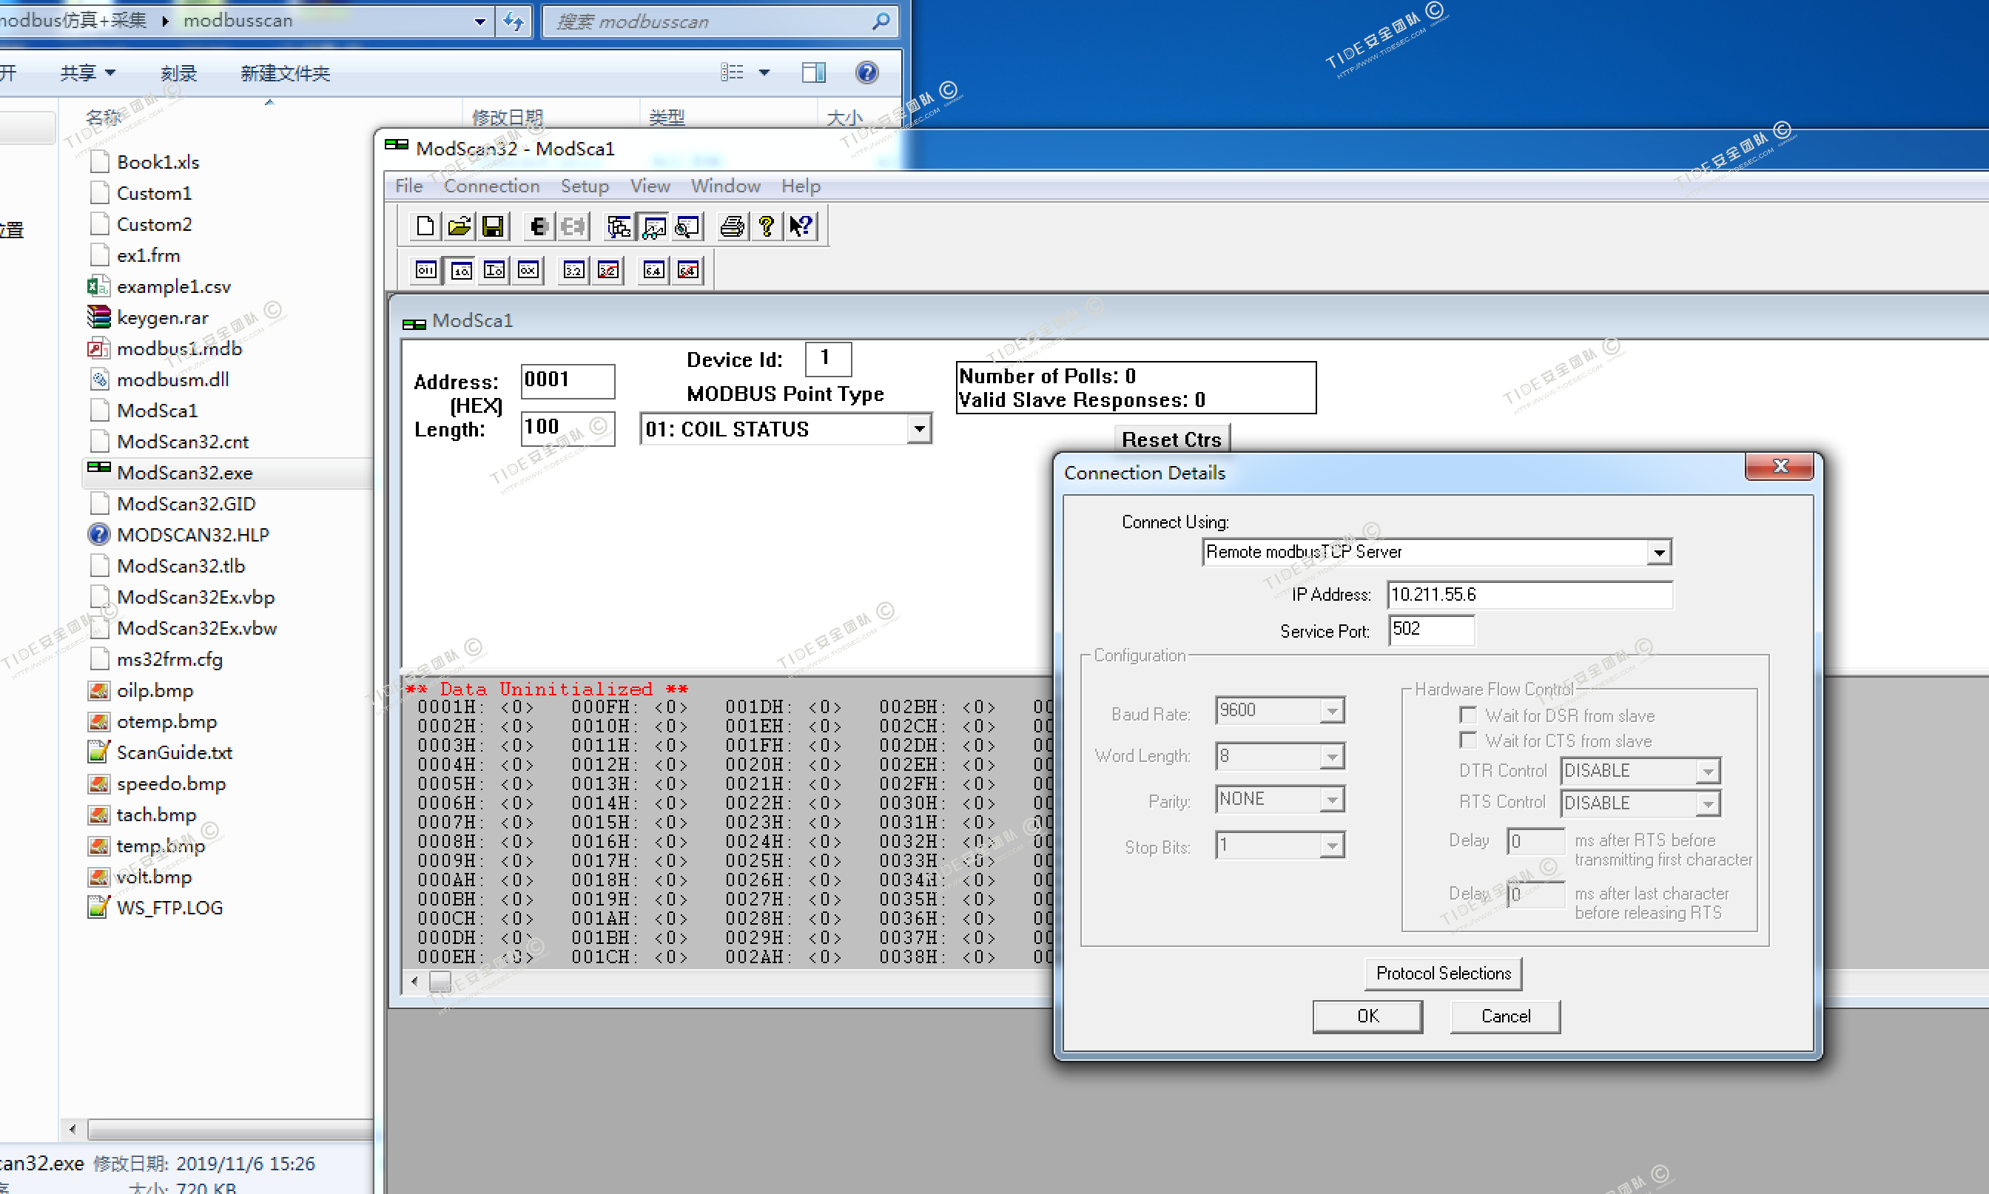Viewport: 1989px width, 1194px height.
Task: Click the Reset Ctrs button
Action: click(1171, 439)
